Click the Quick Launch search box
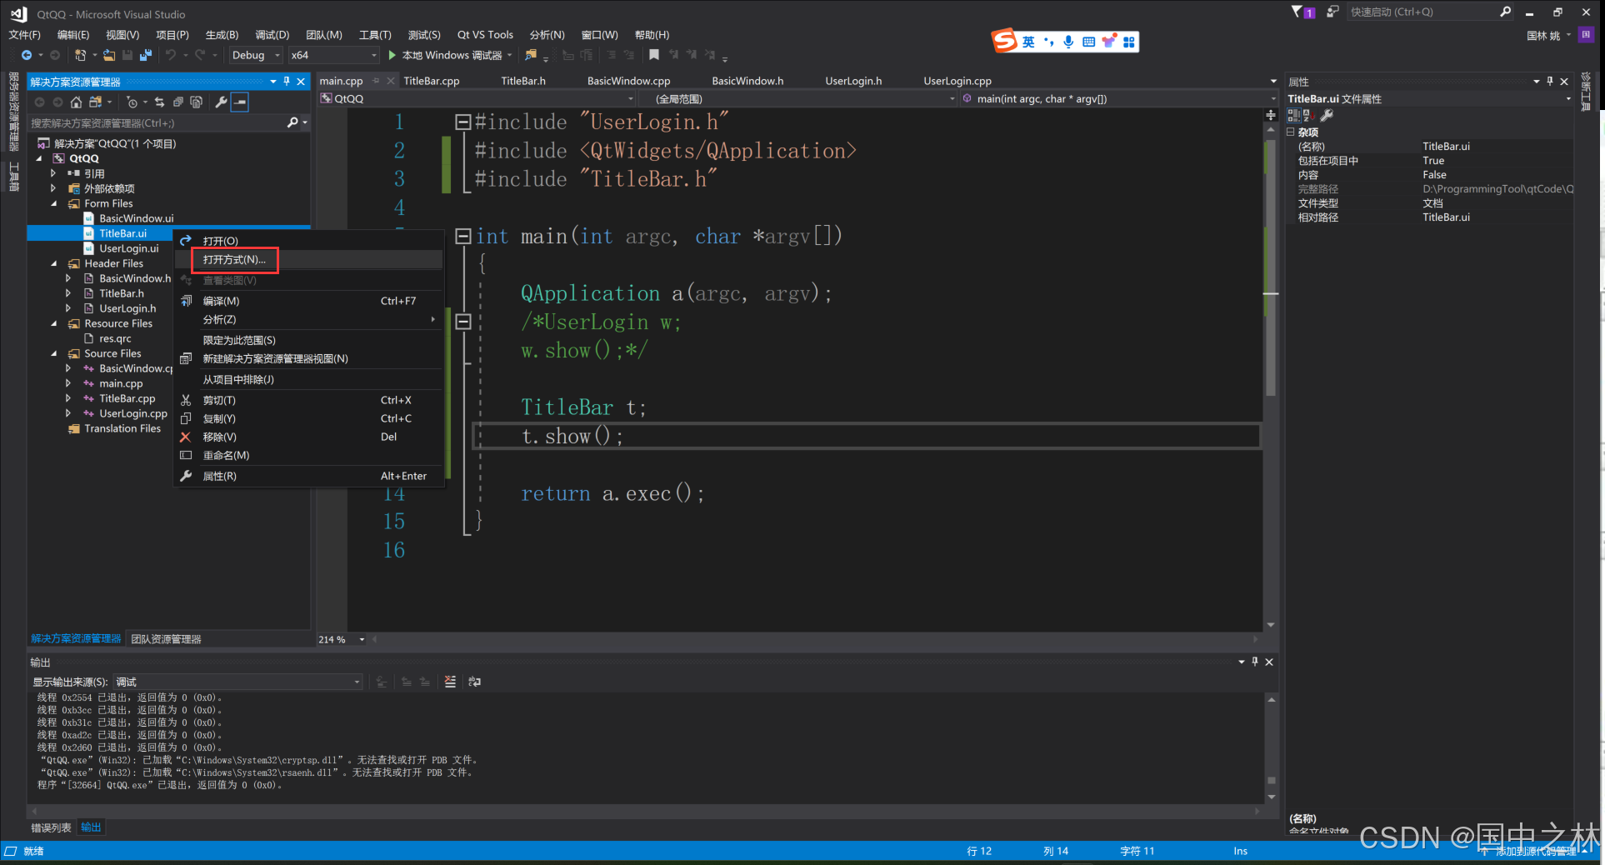 tap(1421, 12)
